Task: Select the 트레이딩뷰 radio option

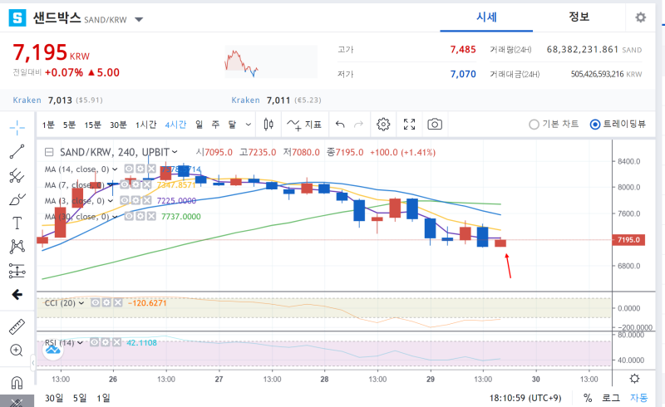Action: (618, 125)
